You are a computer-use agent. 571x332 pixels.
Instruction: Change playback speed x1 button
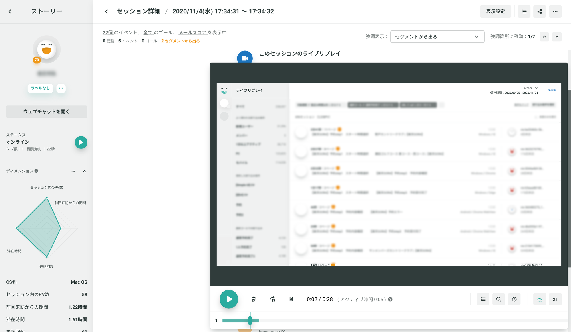pyautogui.click(x=555, y=299)
